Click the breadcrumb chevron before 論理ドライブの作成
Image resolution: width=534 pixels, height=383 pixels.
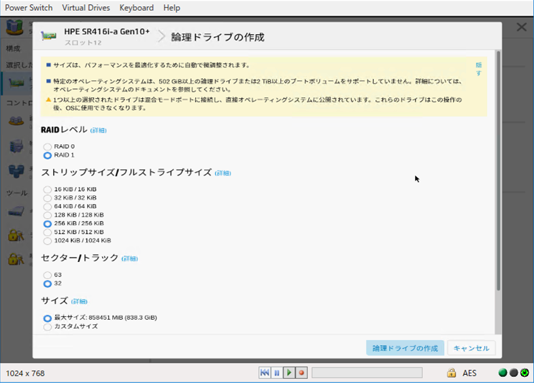(x=161, y=37)
